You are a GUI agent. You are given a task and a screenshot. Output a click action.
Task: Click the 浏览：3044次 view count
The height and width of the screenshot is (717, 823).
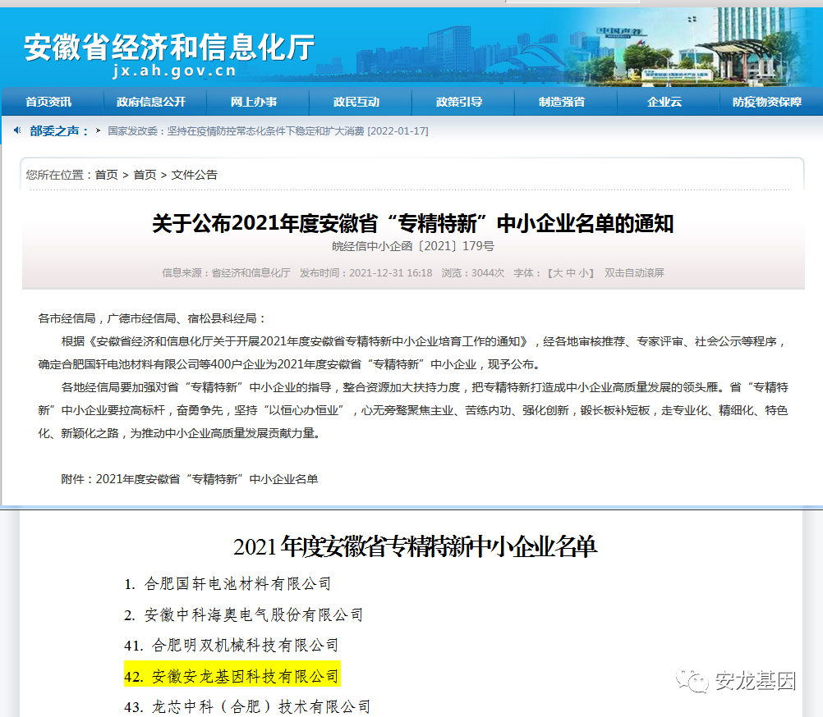click(472, 273)
